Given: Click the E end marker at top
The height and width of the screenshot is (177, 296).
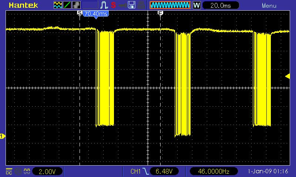Looking at the screenshot, I should coord(160,13).
